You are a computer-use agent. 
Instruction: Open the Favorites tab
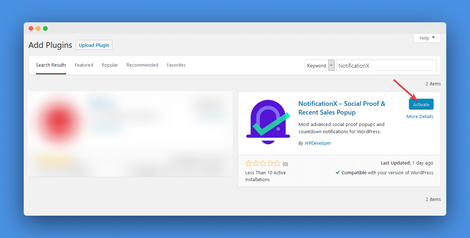click(176, 65)
